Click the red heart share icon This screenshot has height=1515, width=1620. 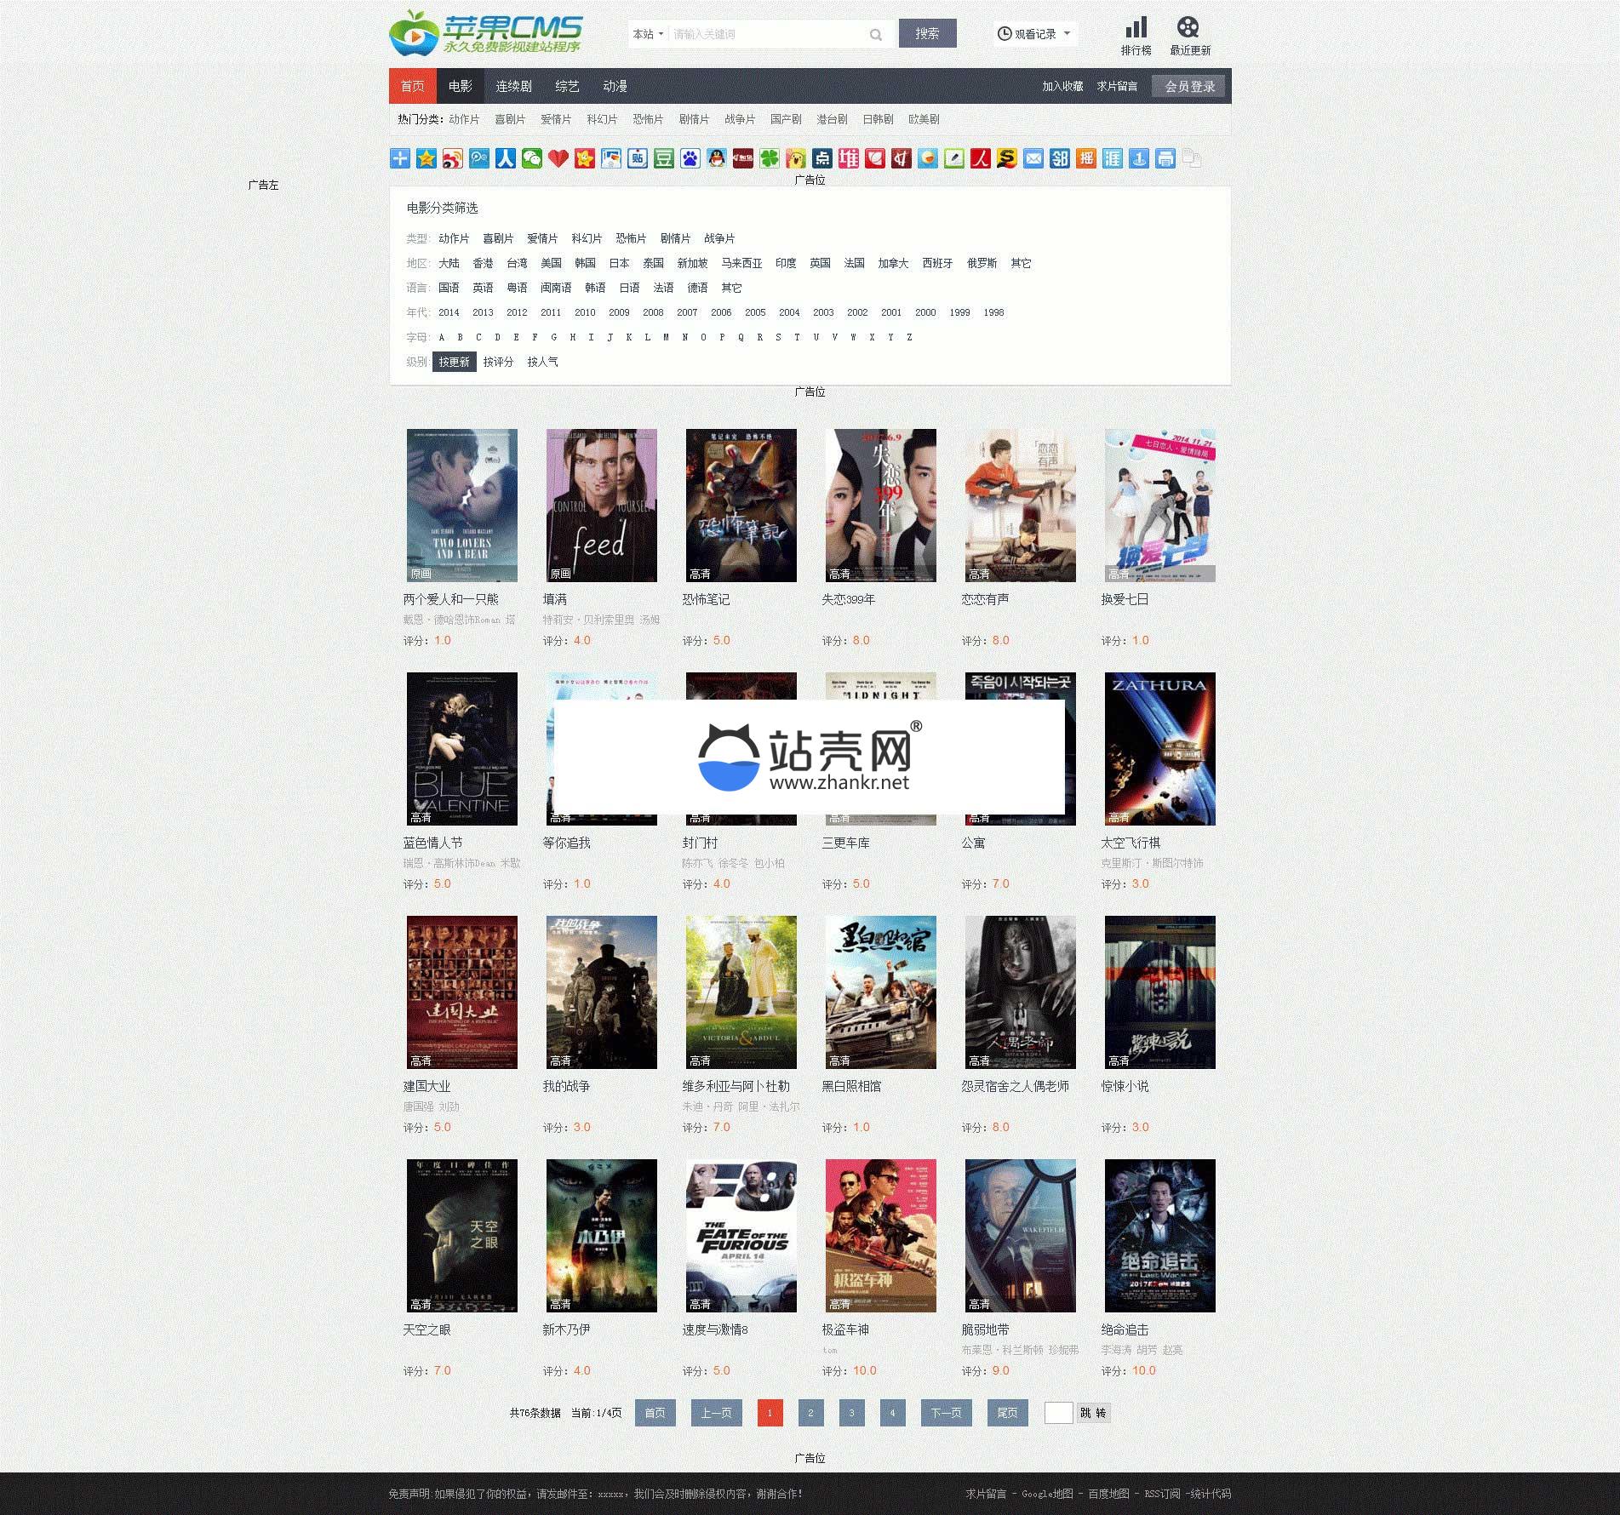558,158
